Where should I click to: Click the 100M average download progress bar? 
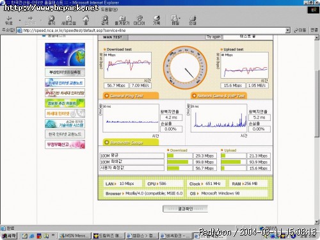(180, 156)
